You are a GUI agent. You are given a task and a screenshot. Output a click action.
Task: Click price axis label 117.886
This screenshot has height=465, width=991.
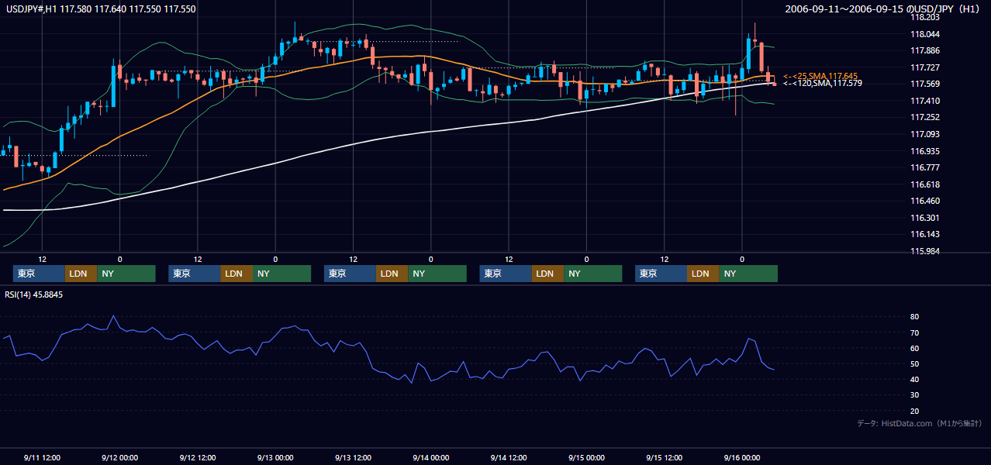tap(924, 50)
